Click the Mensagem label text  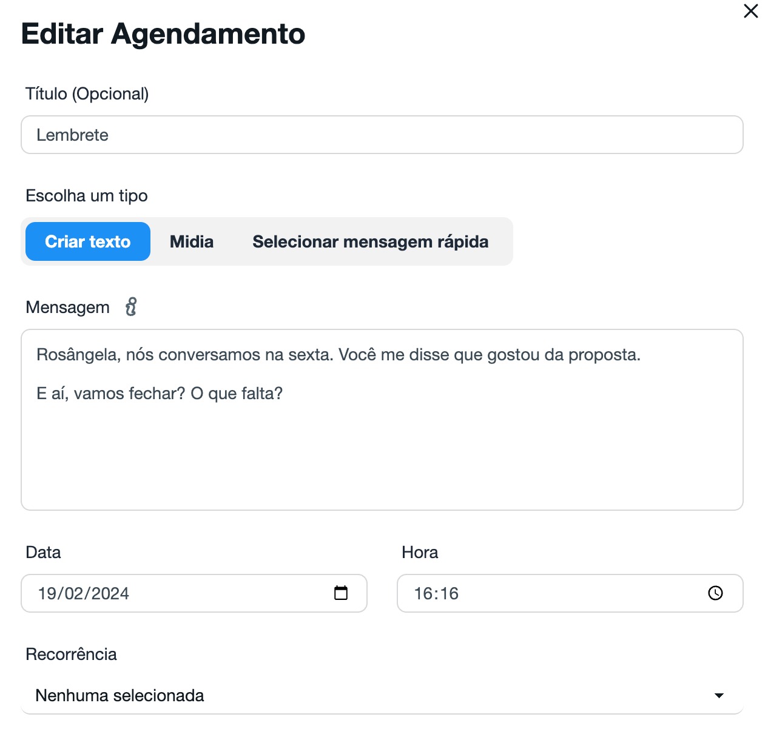[67, 308]
